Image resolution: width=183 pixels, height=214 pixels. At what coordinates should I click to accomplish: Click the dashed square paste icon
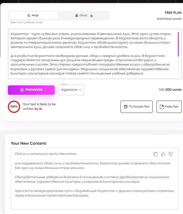click(162, 107)
